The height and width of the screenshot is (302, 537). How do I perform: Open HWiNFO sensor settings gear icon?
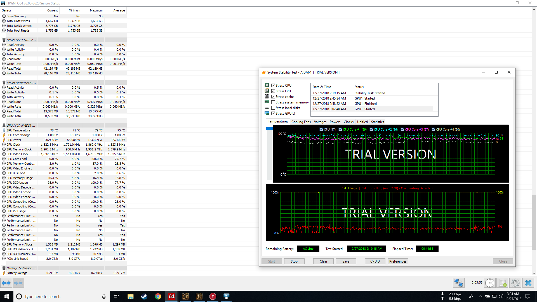coord(515,283)
